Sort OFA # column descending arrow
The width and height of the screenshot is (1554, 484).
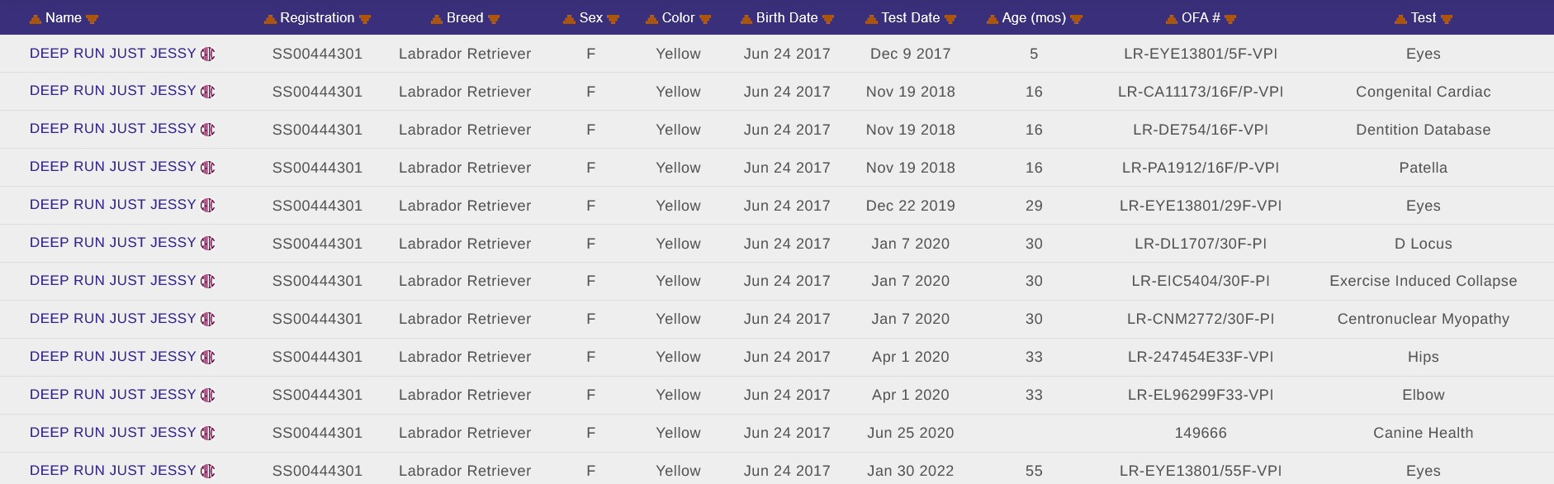coord(1230,19)
